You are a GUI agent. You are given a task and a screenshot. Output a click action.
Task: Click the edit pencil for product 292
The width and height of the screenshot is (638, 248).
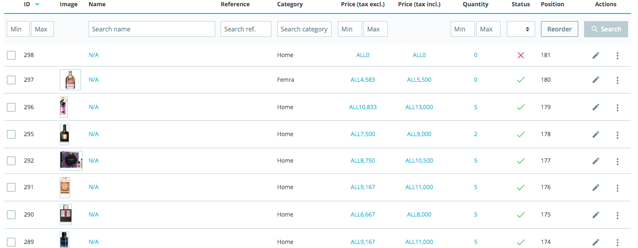[x=596, y=161]
